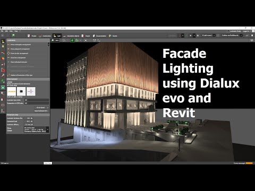Select the red square outline tool
Image resolution: width=255 pixels, height=191 pixels.
(x=3, y=70)
